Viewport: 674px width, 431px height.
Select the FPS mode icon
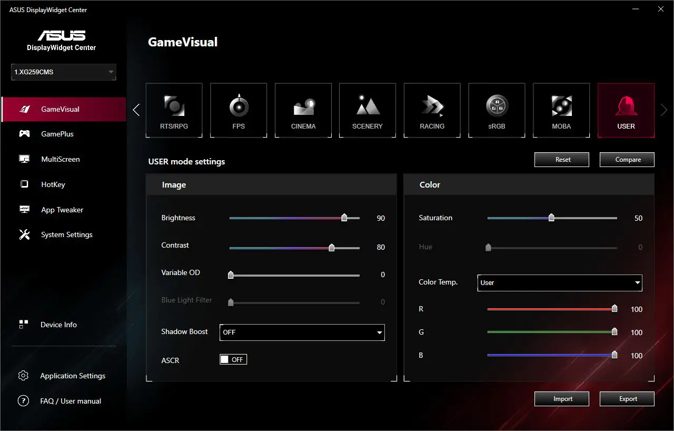click(x=239, y=110)
